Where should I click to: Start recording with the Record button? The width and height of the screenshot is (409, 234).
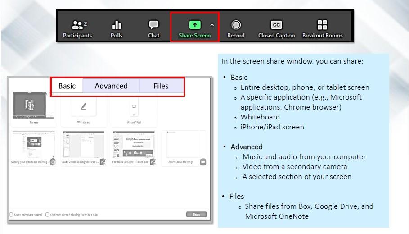[236, 29]
